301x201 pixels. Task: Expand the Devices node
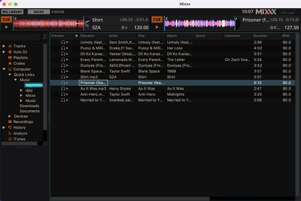point(10,116)
